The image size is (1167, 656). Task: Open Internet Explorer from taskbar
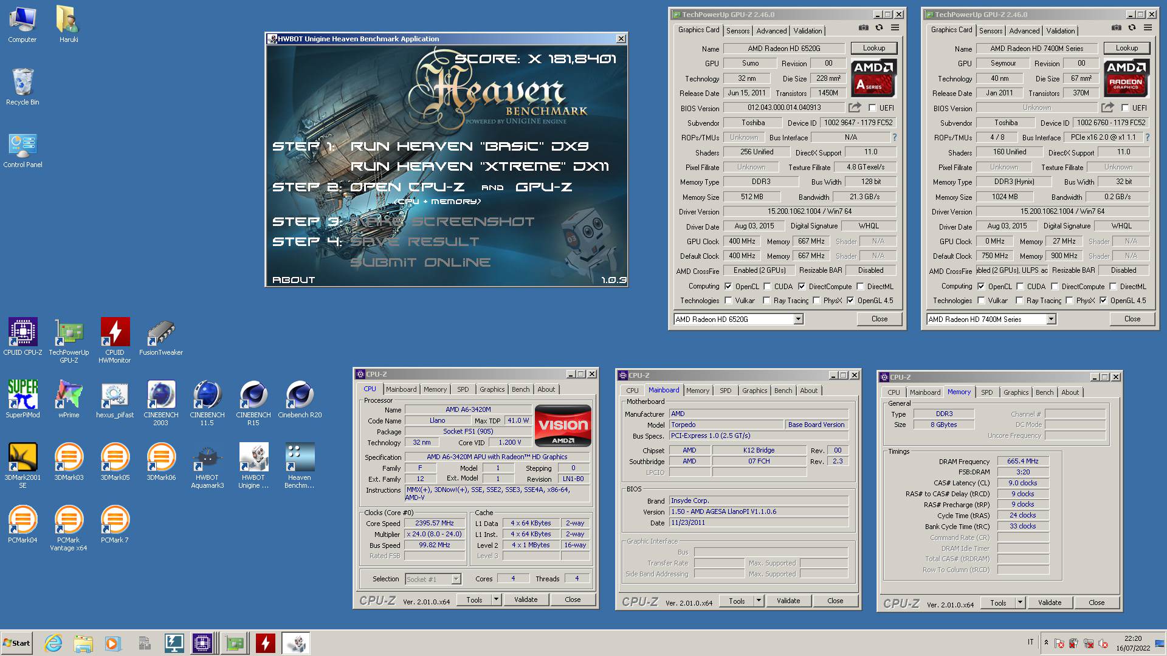pos(53,643)
